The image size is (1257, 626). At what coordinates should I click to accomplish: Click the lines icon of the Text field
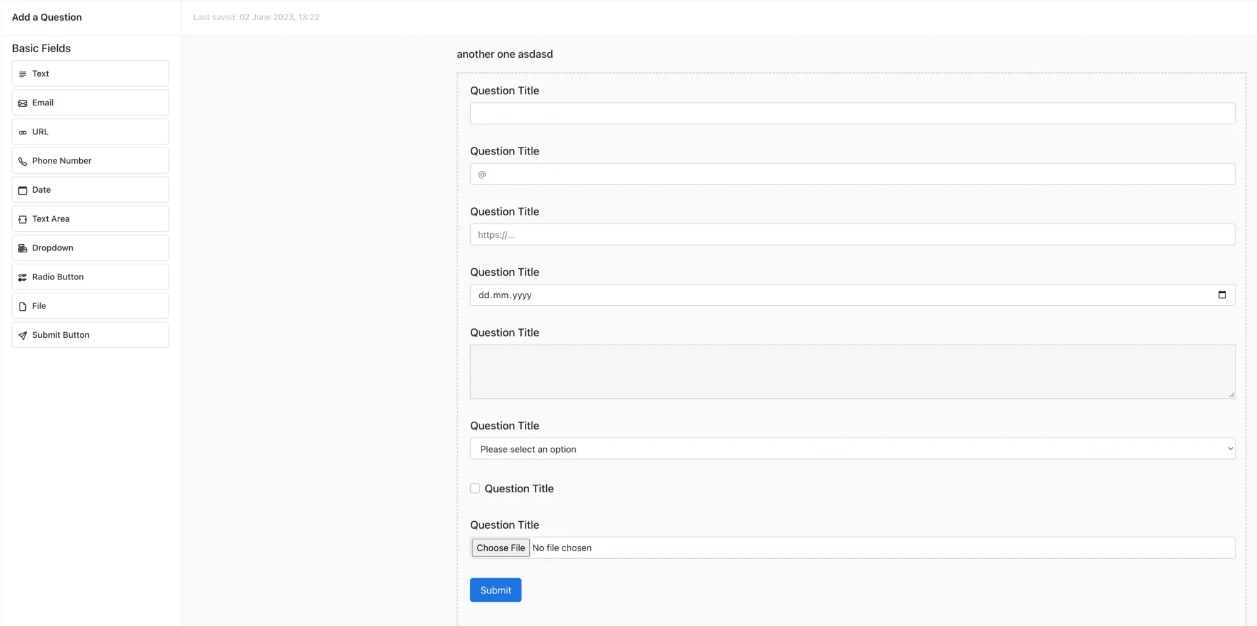point(23,74)
